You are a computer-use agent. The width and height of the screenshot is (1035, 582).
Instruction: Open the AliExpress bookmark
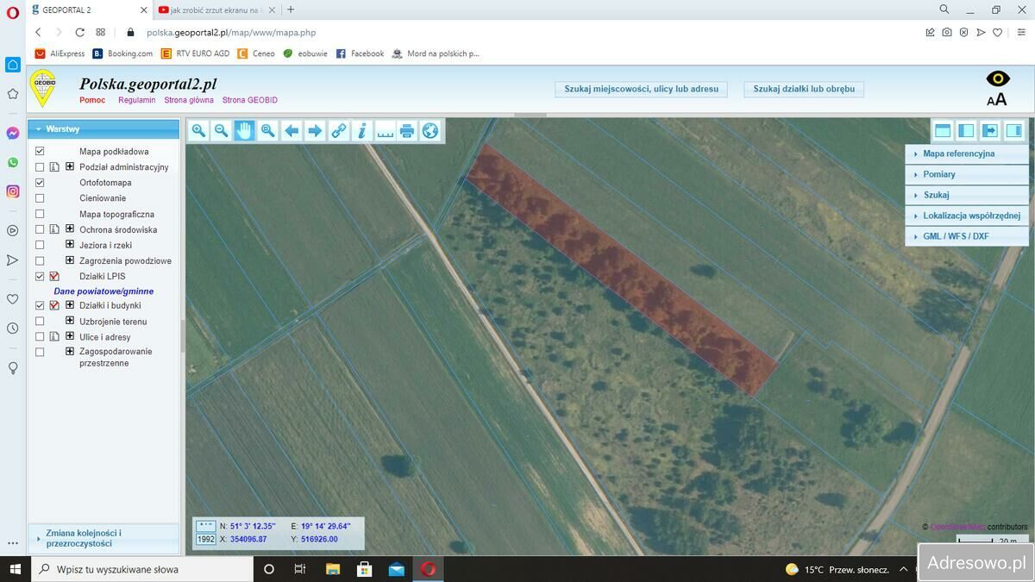pos(60,53)
